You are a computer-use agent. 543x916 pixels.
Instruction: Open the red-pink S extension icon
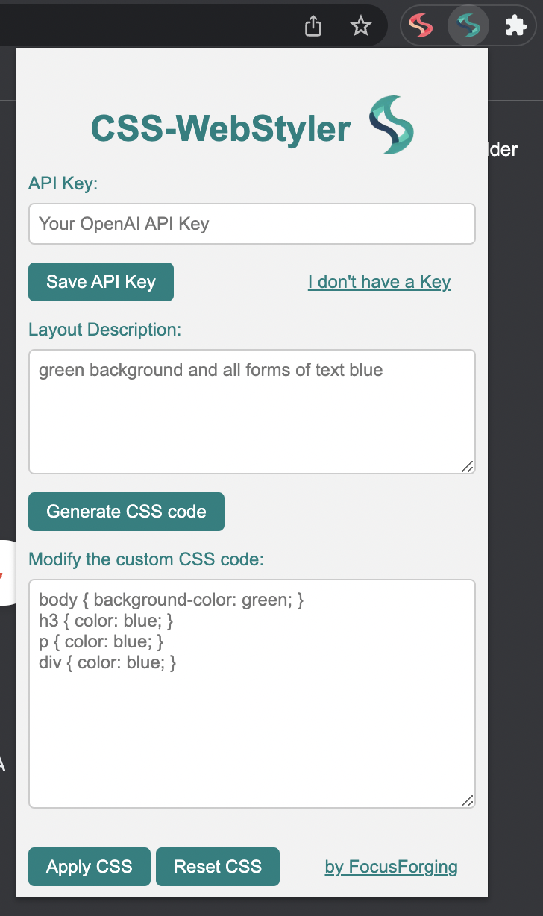(421, 27)
